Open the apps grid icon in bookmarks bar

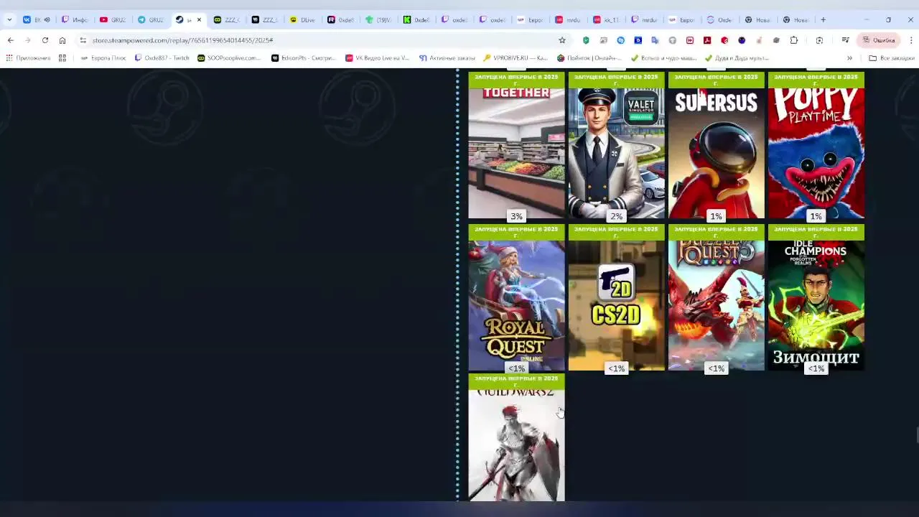click(62, 58)
